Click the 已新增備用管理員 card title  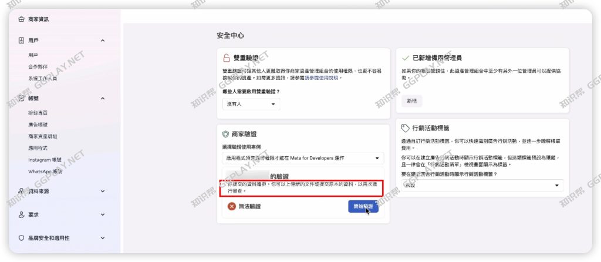click(437, 58)
